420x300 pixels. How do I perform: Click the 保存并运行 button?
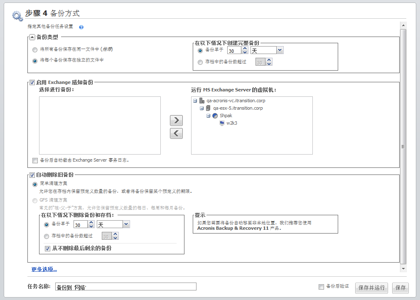(x=371, y=288)
